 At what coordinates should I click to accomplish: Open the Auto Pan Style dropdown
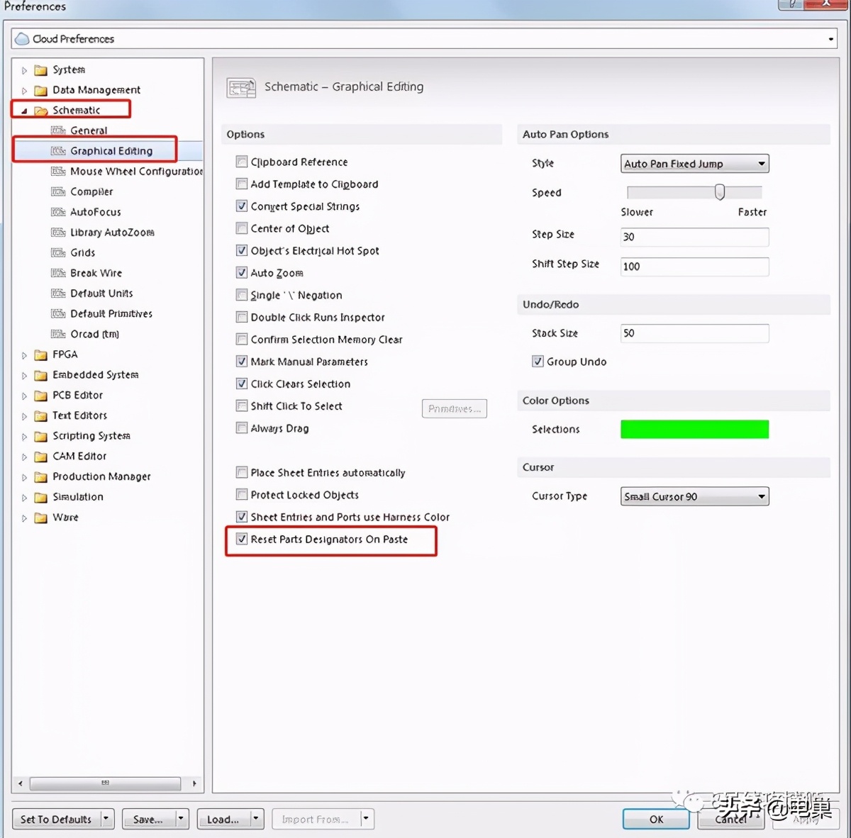(x=694, y=164)
